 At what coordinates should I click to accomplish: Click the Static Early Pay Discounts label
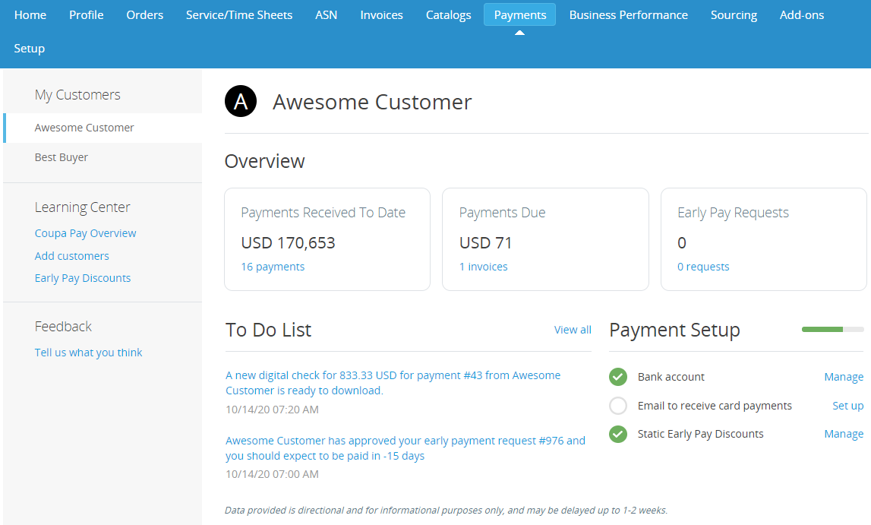700,434
